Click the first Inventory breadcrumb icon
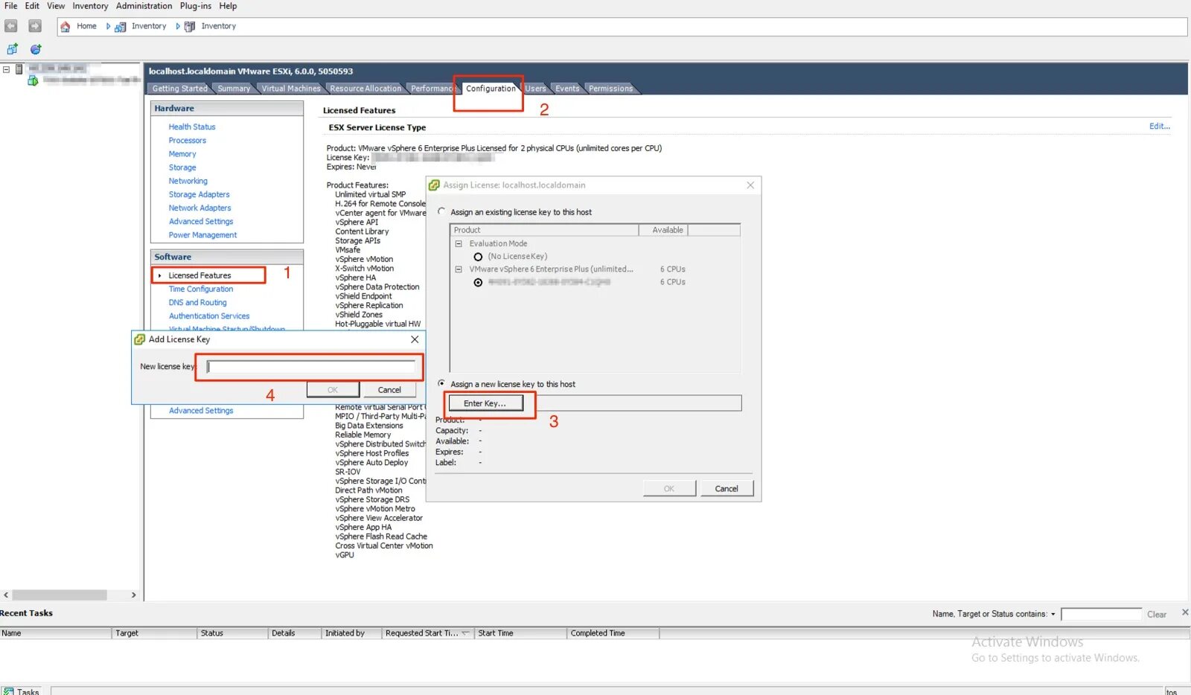Viewport: 1191px width, 695px height. coord(120,27)
